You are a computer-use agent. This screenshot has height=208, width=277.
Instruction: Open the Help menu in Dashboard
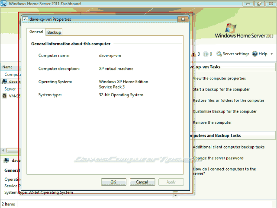click(x=260, y=54)
